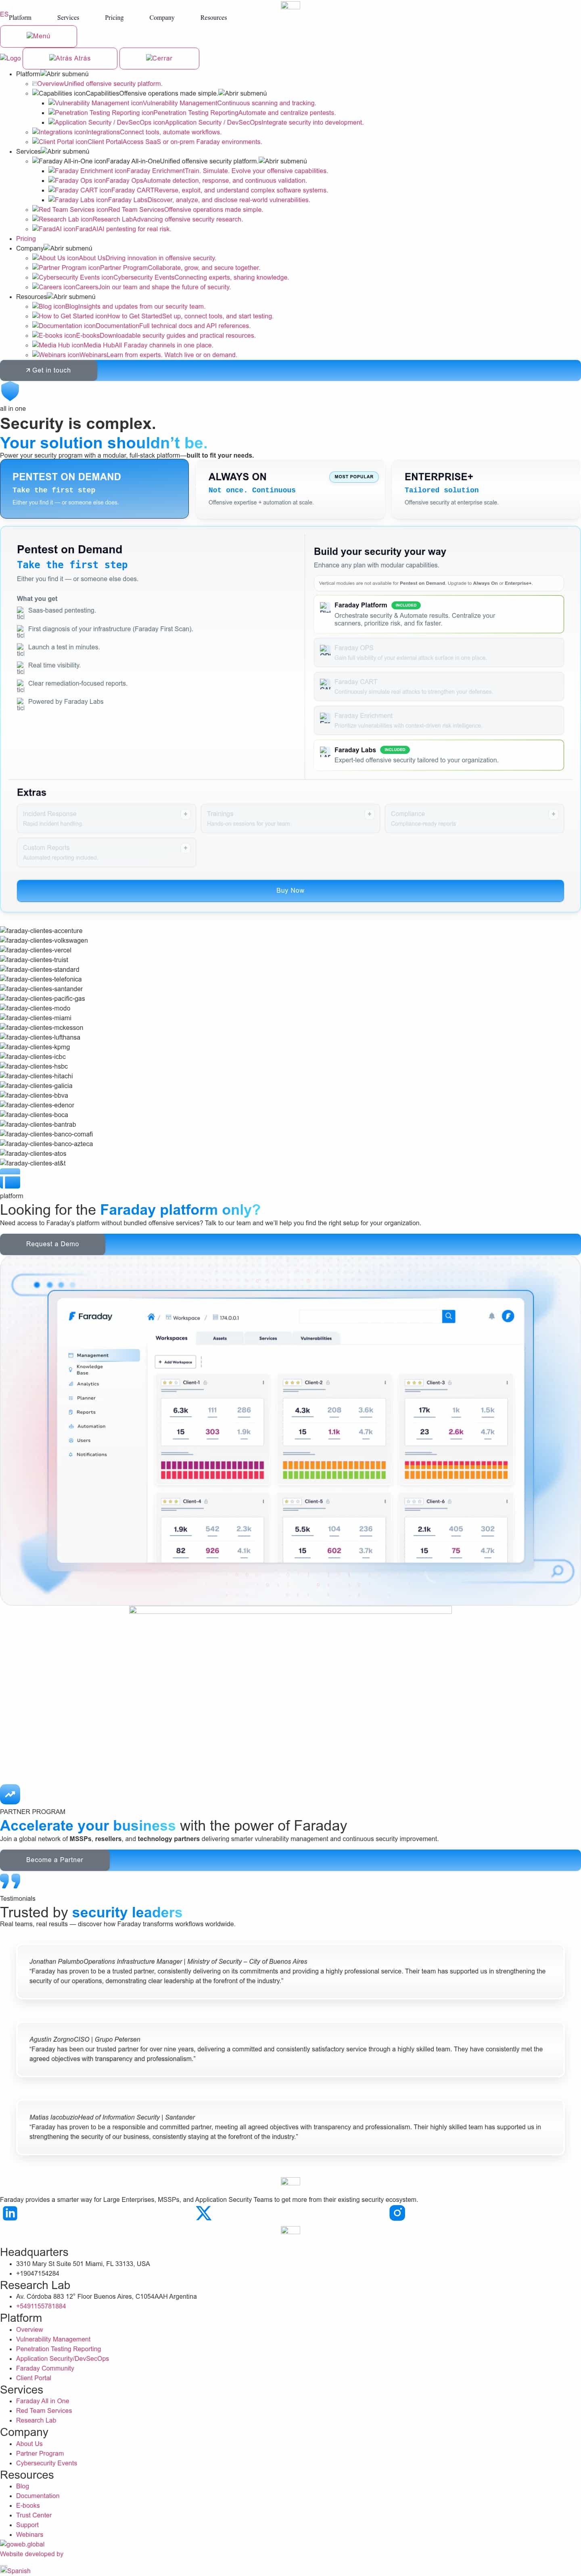
Task: Click the goweb.global developer logo
Action: point(23,2544)
